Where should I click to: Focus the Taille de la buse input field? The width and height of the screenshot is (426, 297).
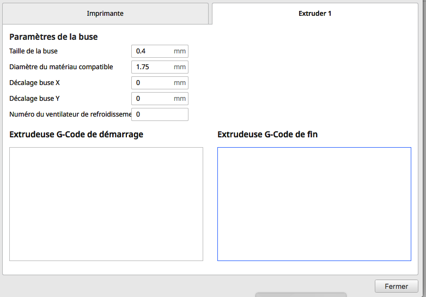[160, 51]
